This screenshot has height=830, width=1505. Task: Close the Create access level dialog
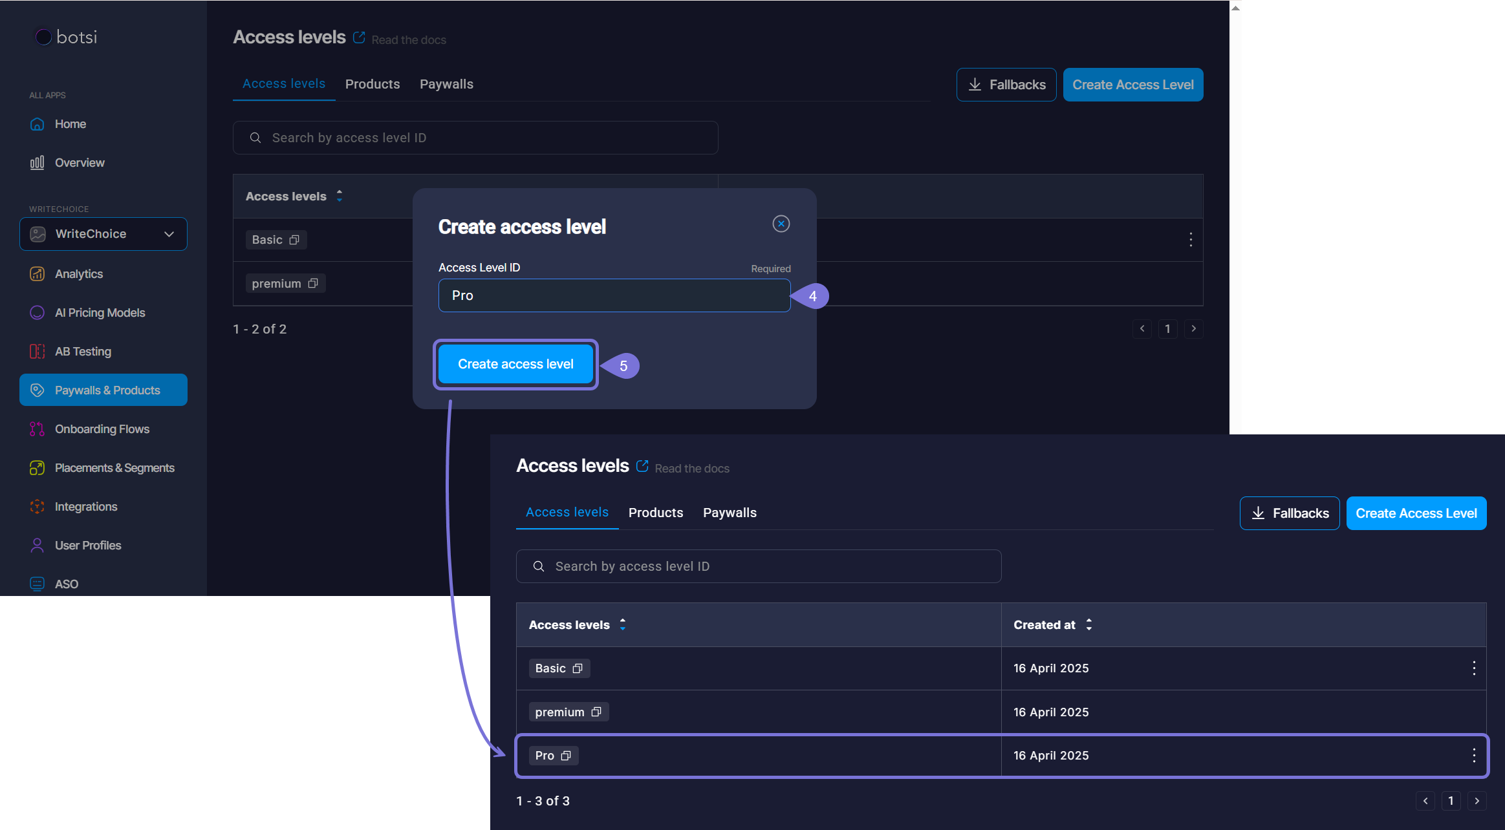pos(781,224)
